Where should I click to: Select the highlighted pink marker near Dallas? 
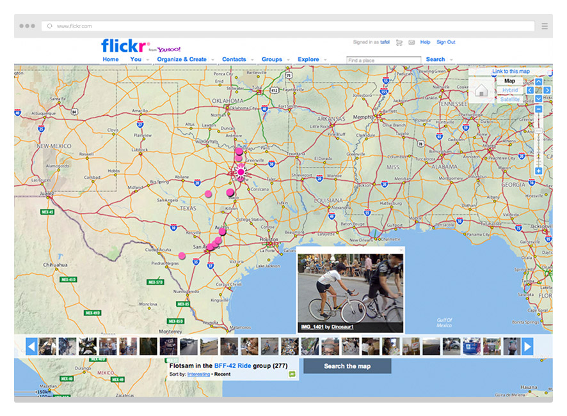tap(241, 172)
